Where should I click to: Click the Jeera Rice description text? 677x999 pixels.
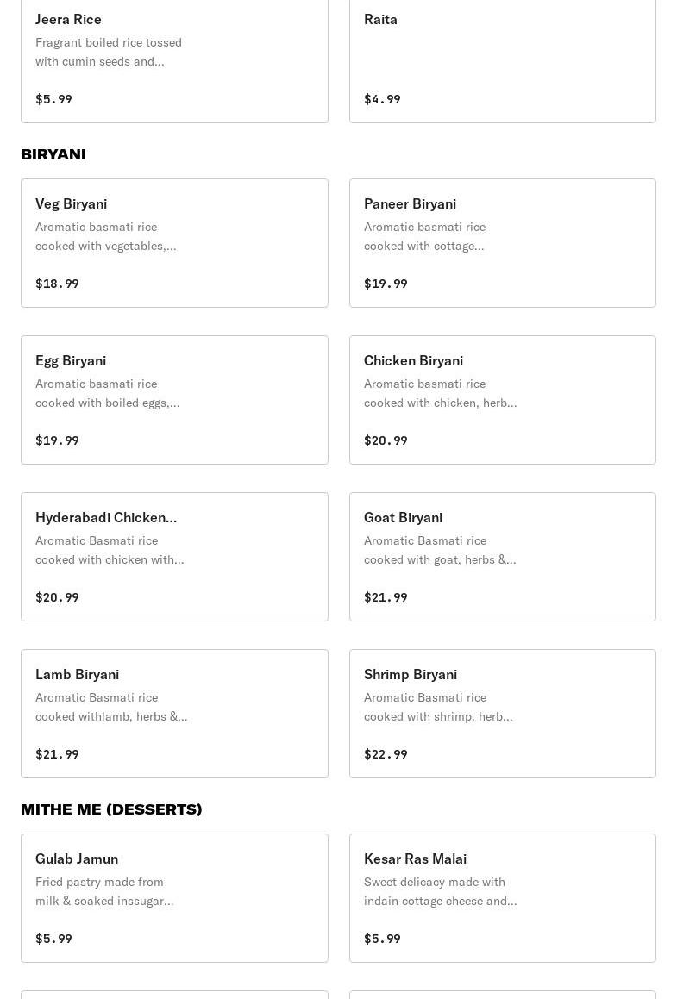[109, 52]
